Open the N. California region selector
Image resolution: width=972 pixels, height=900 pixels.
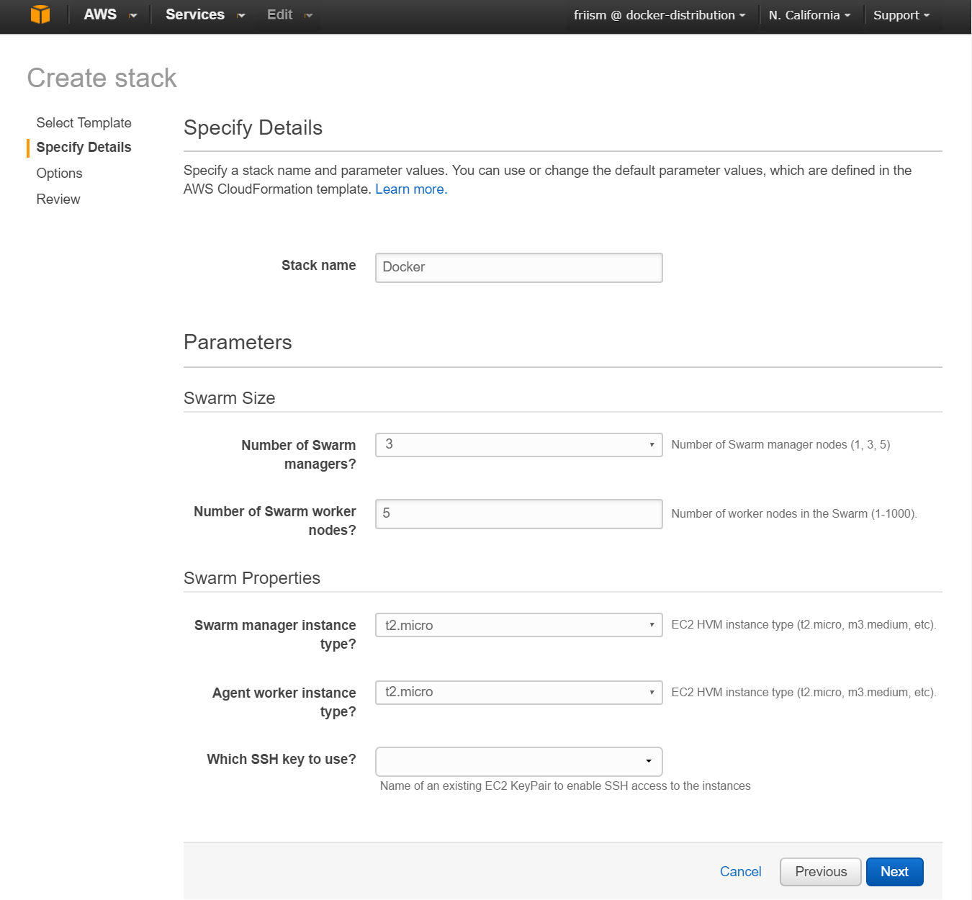tap(809, 15)
